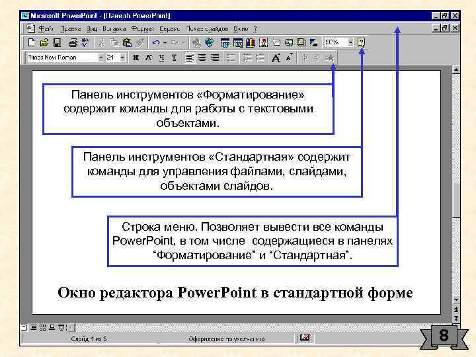Switch to Notes Page view button

coord(52,327)
